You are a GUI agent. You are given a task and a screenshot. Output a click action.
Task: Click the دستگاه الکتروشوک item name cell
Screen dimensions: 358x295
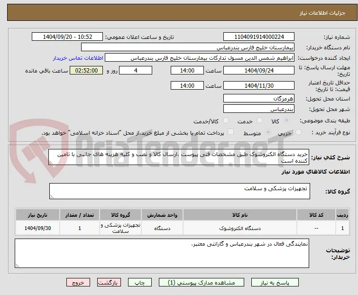pos(240,228)
